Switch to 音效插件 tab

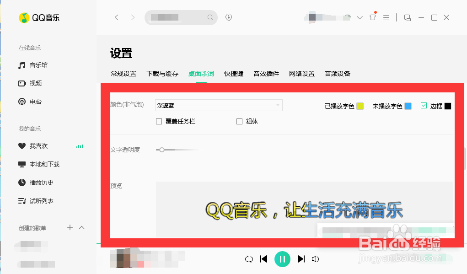tap(266, 74)
